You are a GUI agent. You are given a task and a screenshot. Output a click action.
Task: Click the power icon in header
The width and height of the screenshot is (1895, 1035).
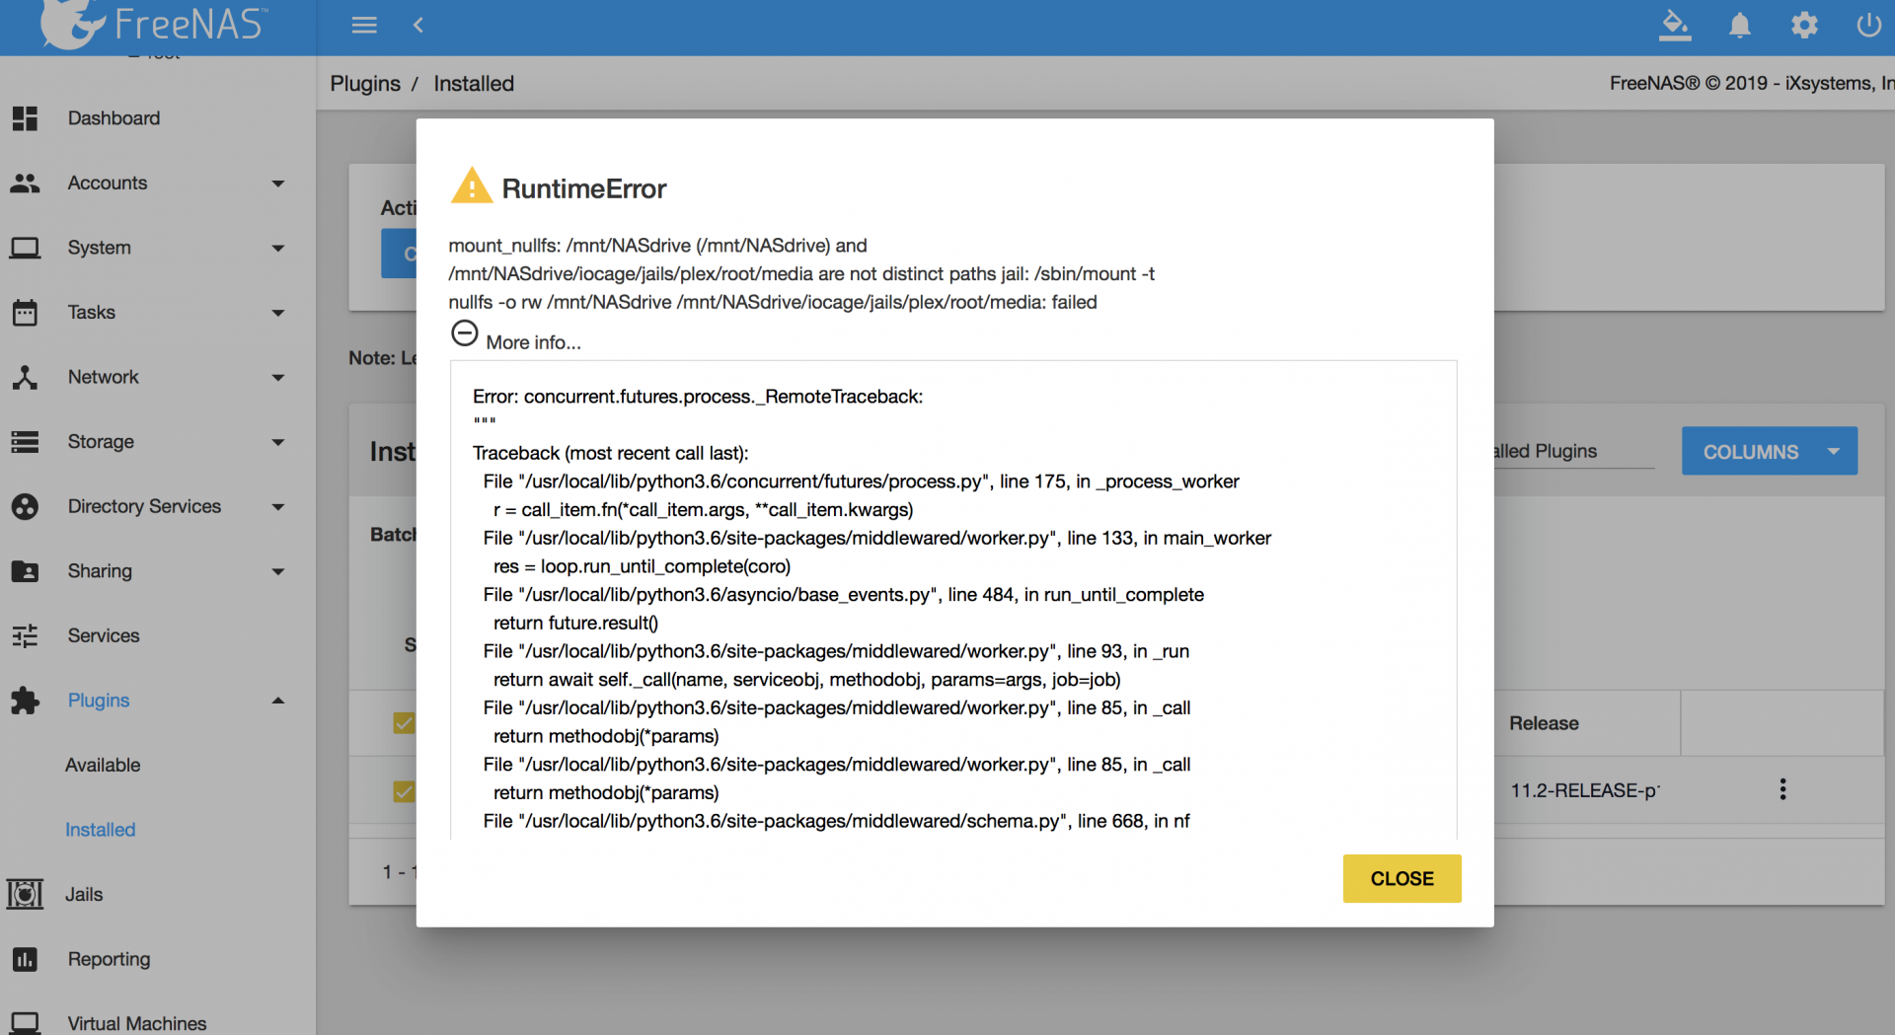tap(1868, 25)
